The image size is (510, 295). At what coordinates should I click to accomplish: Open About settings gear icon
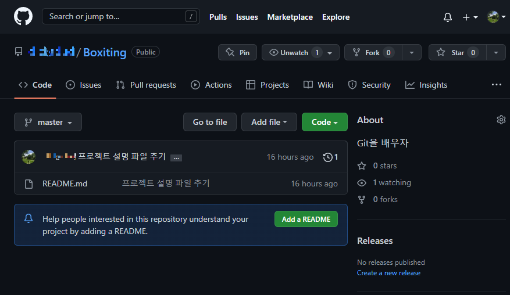point(501,120)
